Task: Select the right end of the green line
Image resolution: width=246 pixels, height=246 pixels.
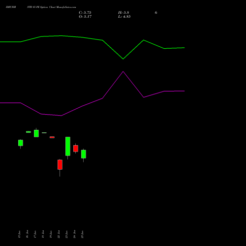Action: pyautogui.click(x=184, y=48)
